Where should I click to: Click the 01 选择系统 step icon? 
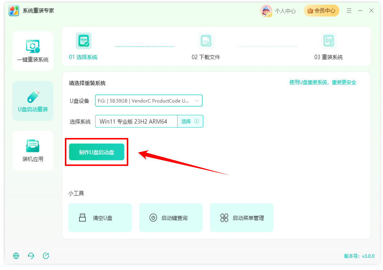pos(84,41)
